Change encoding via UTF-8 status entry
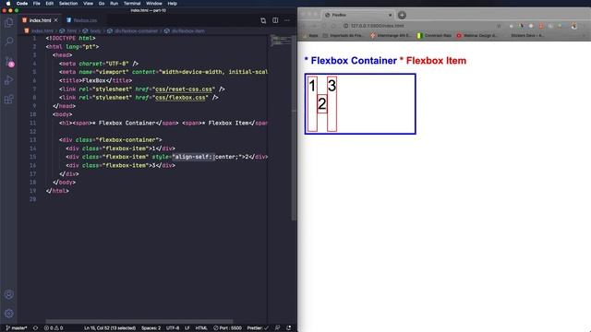Screen dimensions: 591x332 point(173,328)
